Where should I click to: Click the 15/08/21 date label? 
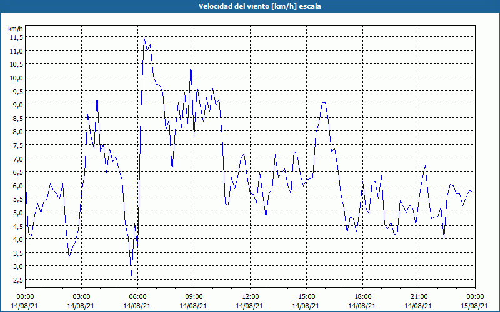pyautogui.click(x=475, y=306)
